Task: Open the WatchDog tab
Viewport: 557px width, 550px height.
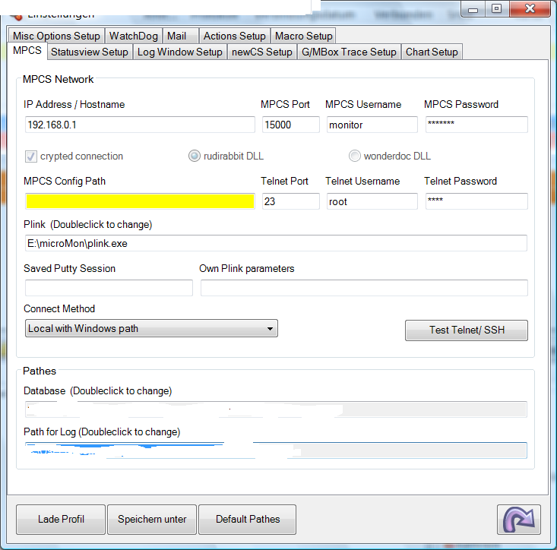Action: pyautogui.click(x=133, y=36)
